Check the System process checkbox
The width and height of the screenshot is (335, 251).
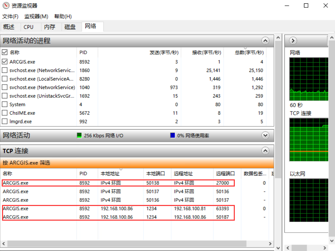[5, 104]
